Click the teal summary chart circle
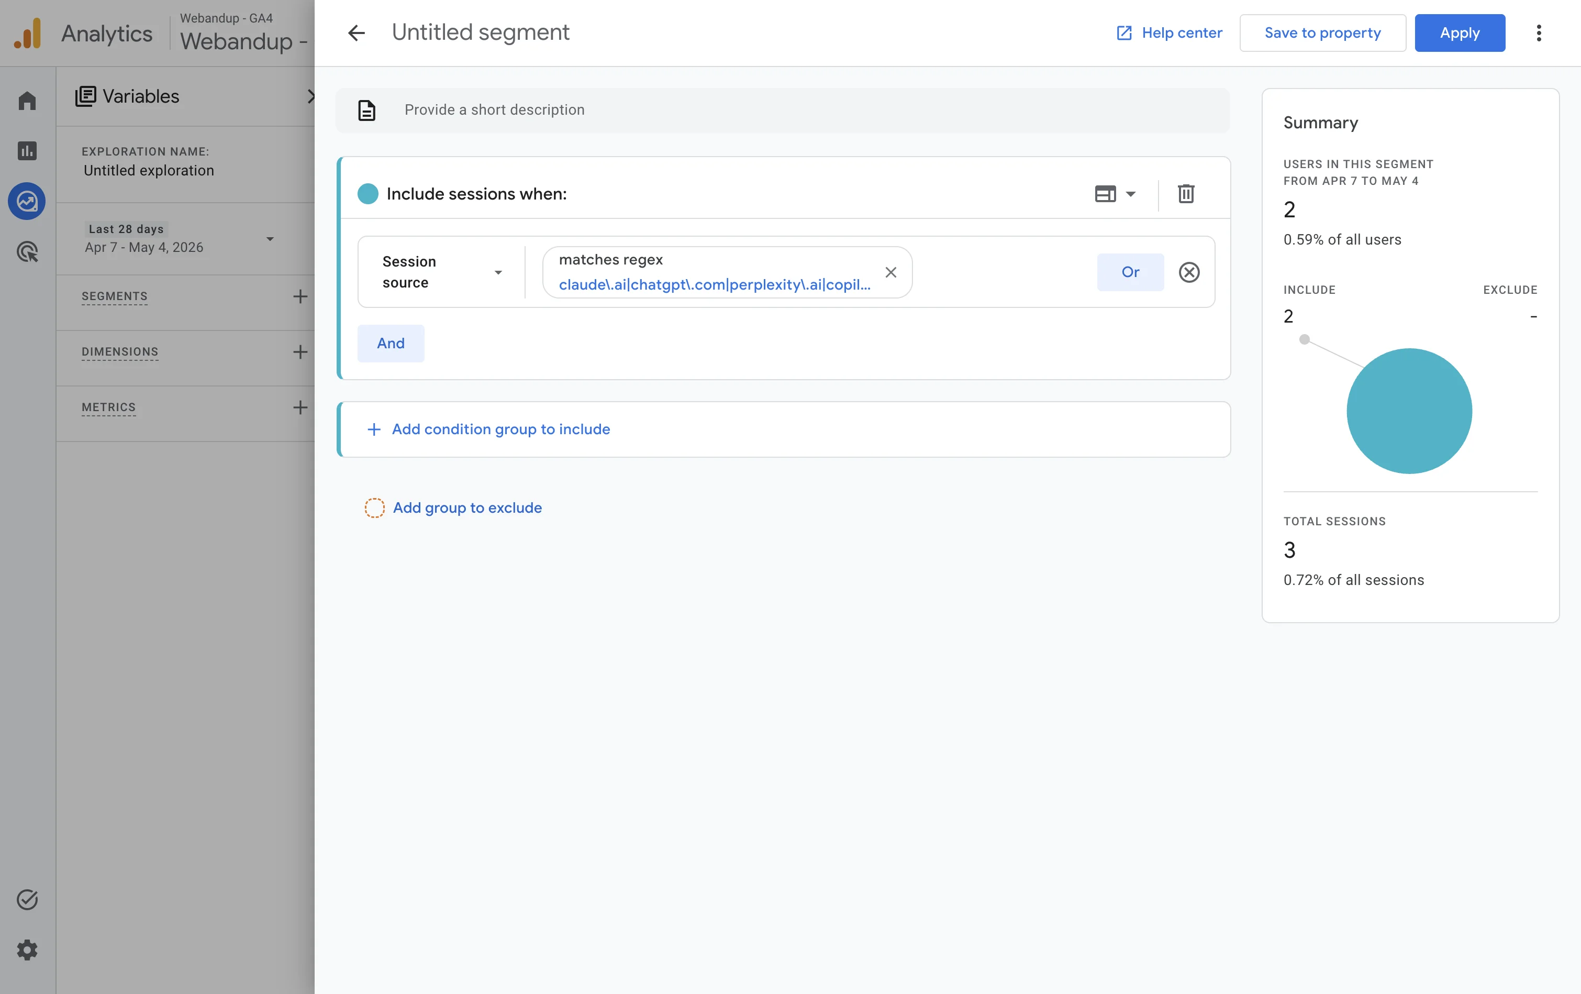Viewport: 1581px width, 994px height. [x=1409, y=411]
